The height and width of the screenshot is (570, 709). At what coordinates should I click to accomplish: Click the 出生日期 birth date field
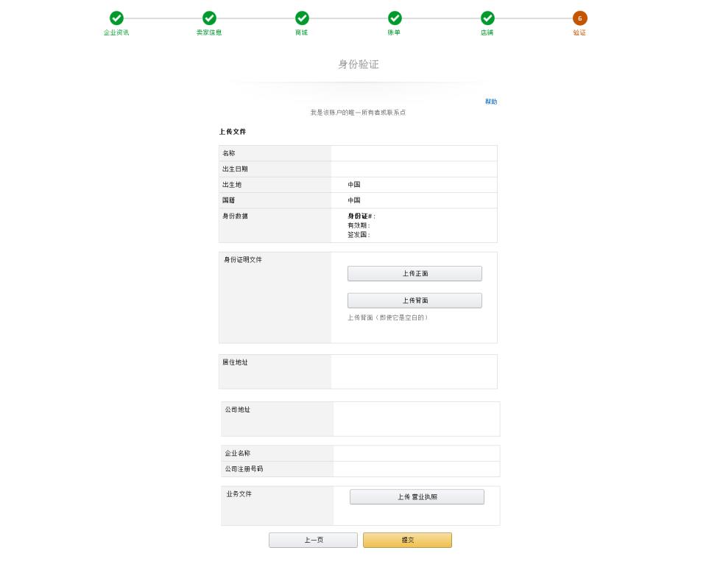(415, 169)
